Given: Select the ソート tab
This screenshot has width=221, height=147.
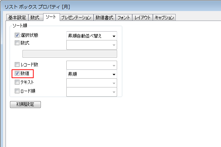Looking at the screenshot, I should (x=51, y=17).
